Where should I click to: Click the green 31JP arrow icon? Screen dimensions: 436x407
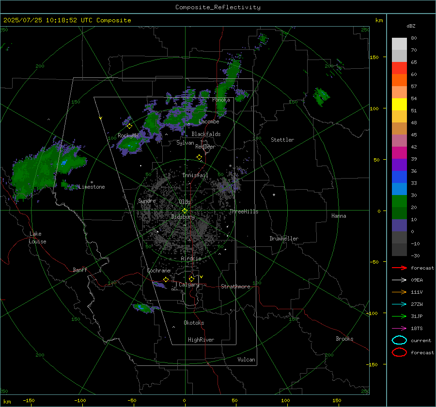(399, 316)
